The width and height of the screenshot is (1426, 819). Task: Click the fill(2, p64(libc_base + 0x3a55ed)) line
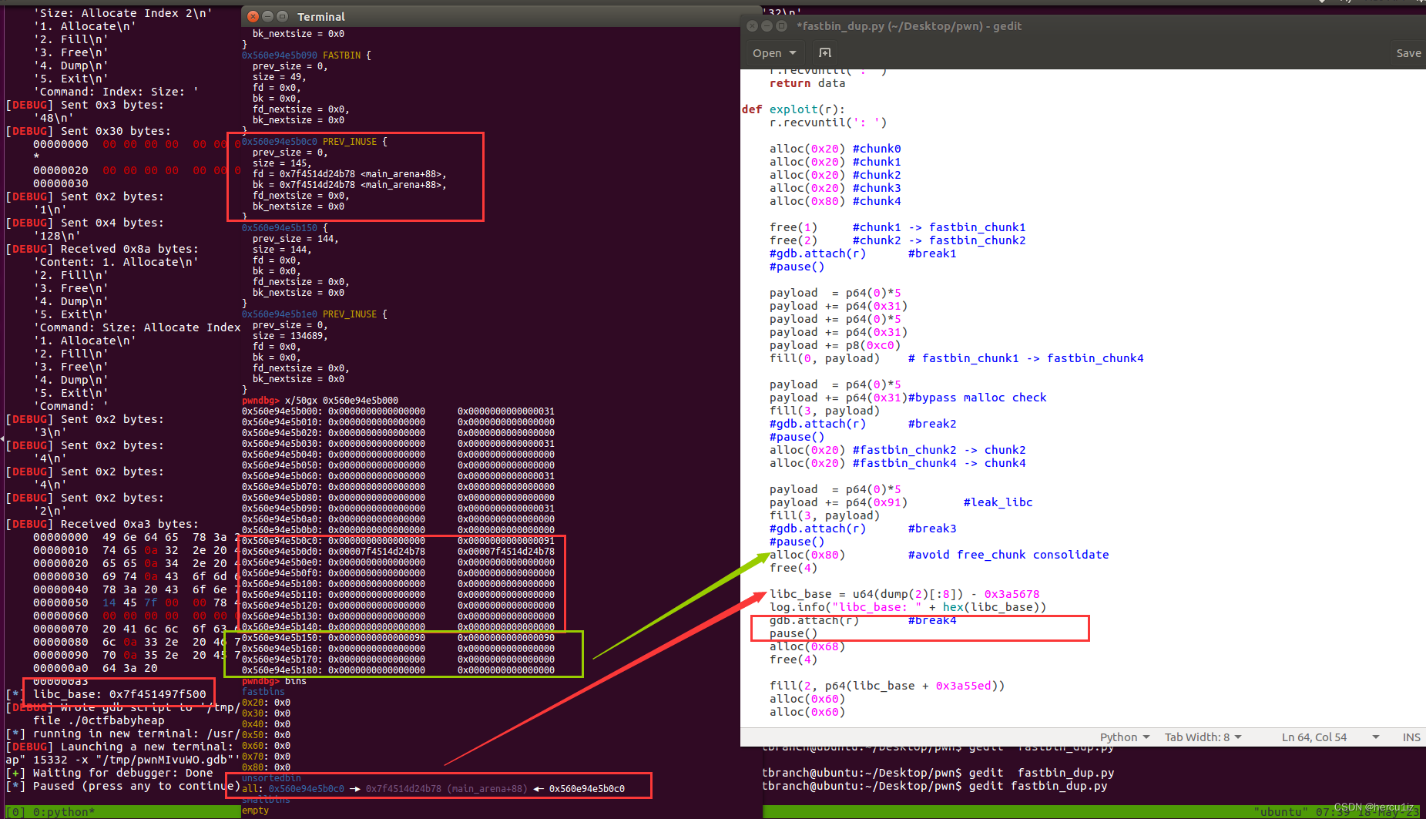coord(887,686)
